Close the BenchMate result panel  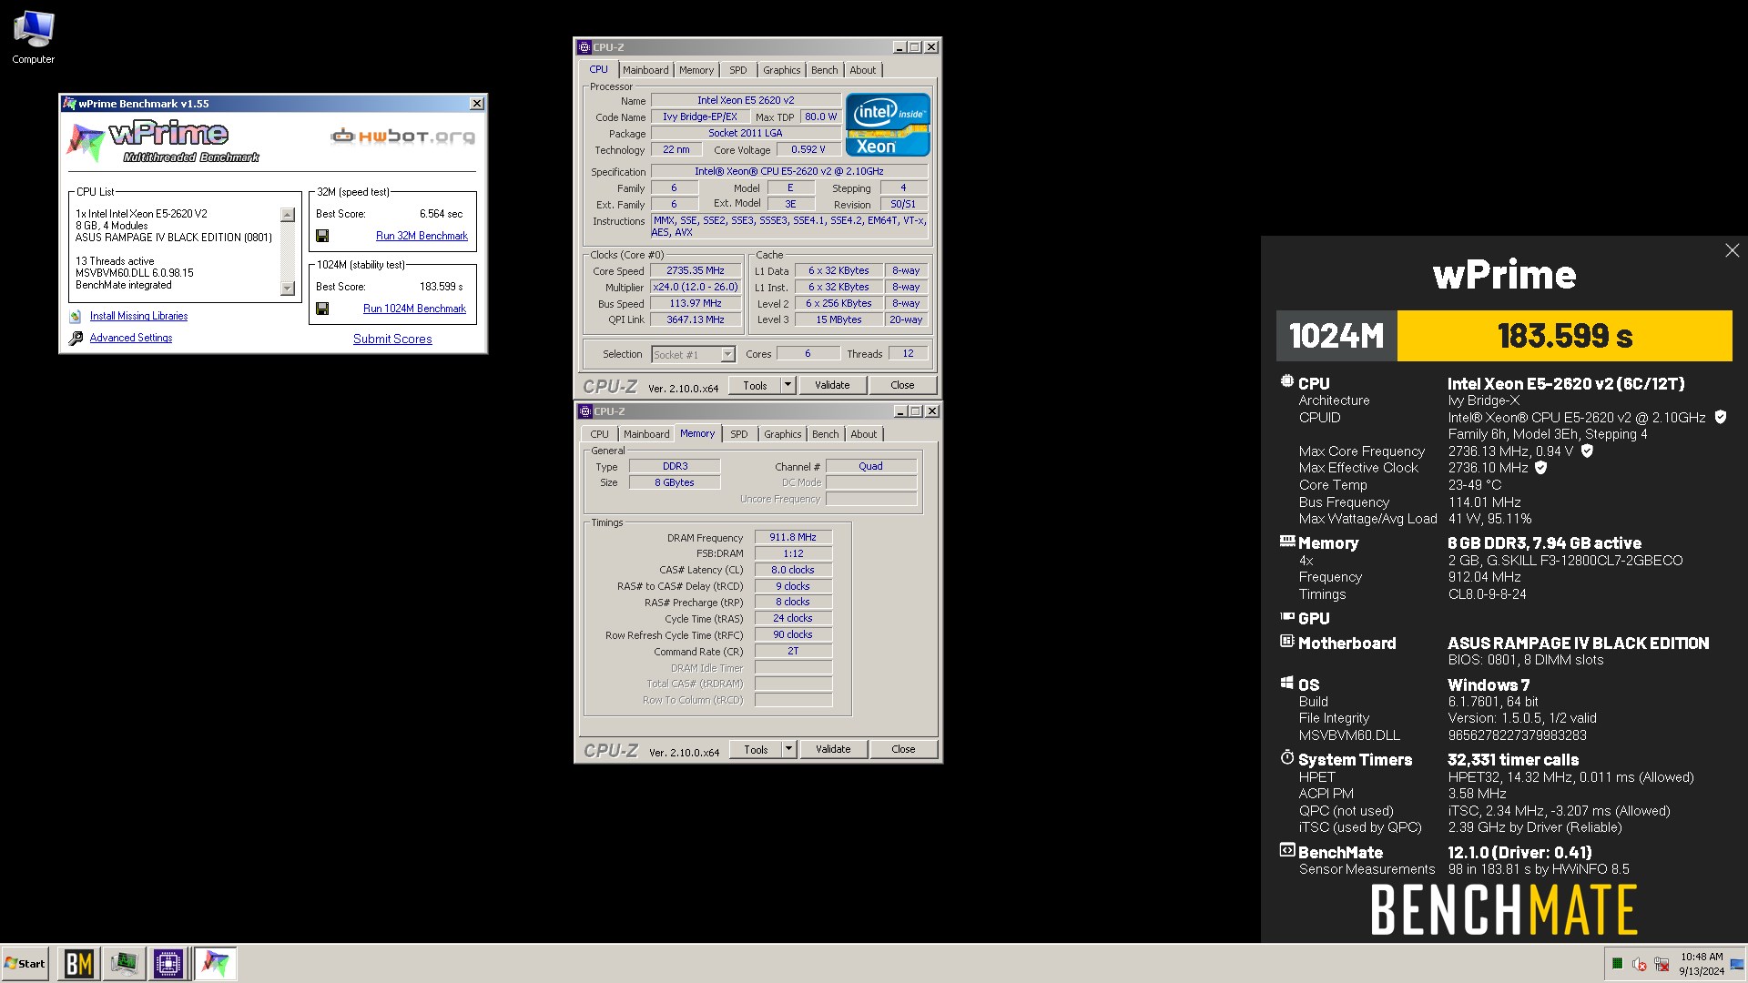tap(1732, 250)
